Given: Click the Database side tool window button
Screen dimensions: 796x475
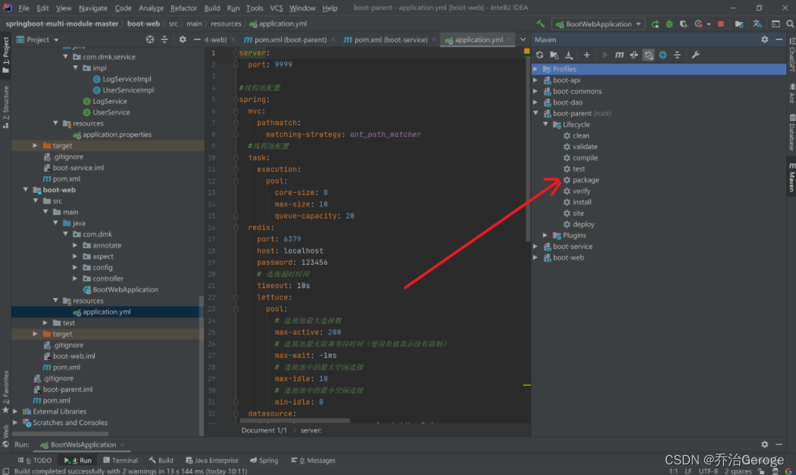Looking at the screenshot, I should tap(791, 132).
